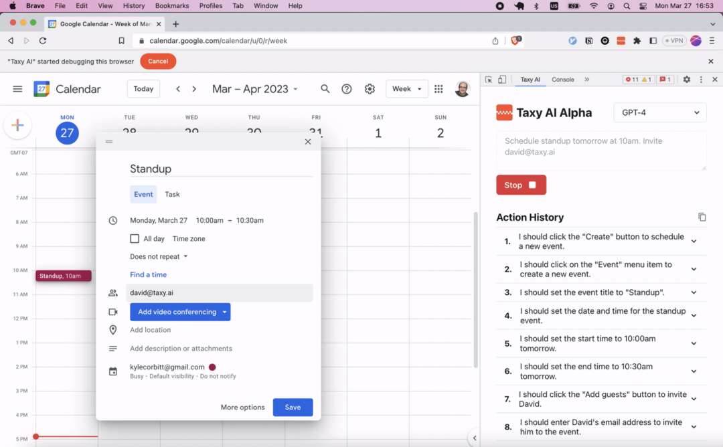The image size is (723, 447).
Task: Switch to the Event tab
Action: click(143, 195)
